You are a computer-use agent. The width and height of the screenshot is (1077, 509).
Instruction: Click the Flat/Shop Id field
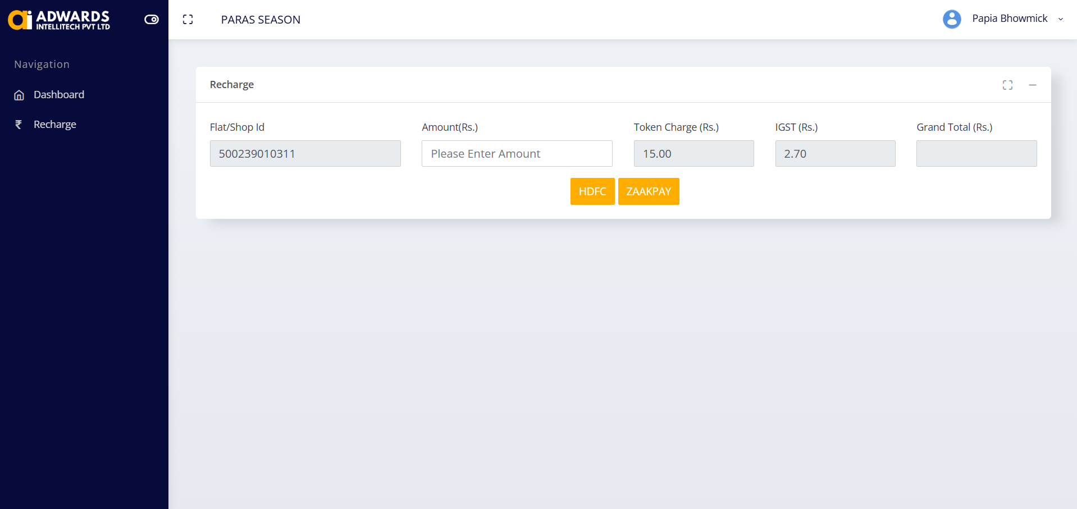click(x=305, y=154)
